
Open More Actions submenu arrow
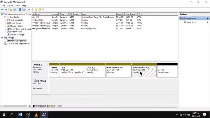208,22
